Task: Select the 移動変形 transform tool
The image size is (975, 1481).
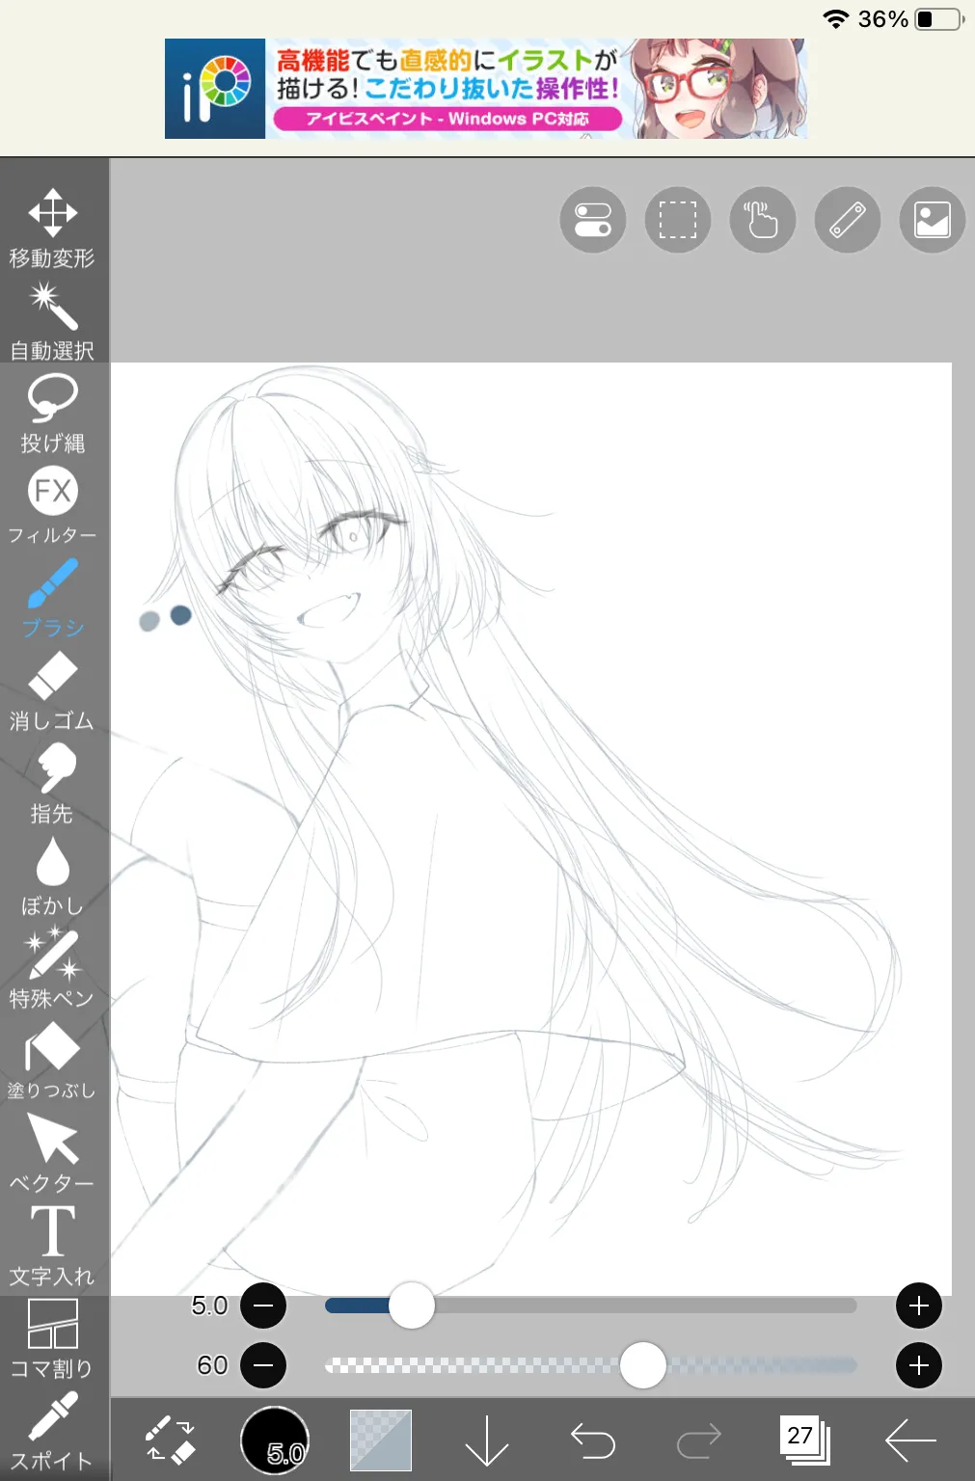Action: (x=53, y=229)
